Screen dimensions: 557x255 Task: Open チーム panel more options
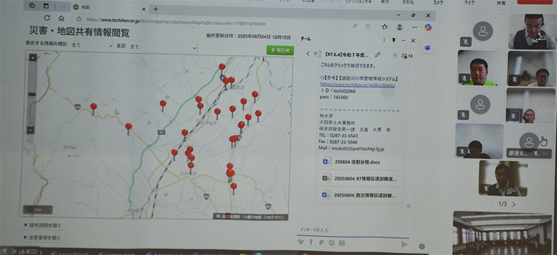[x=384, y=40]
